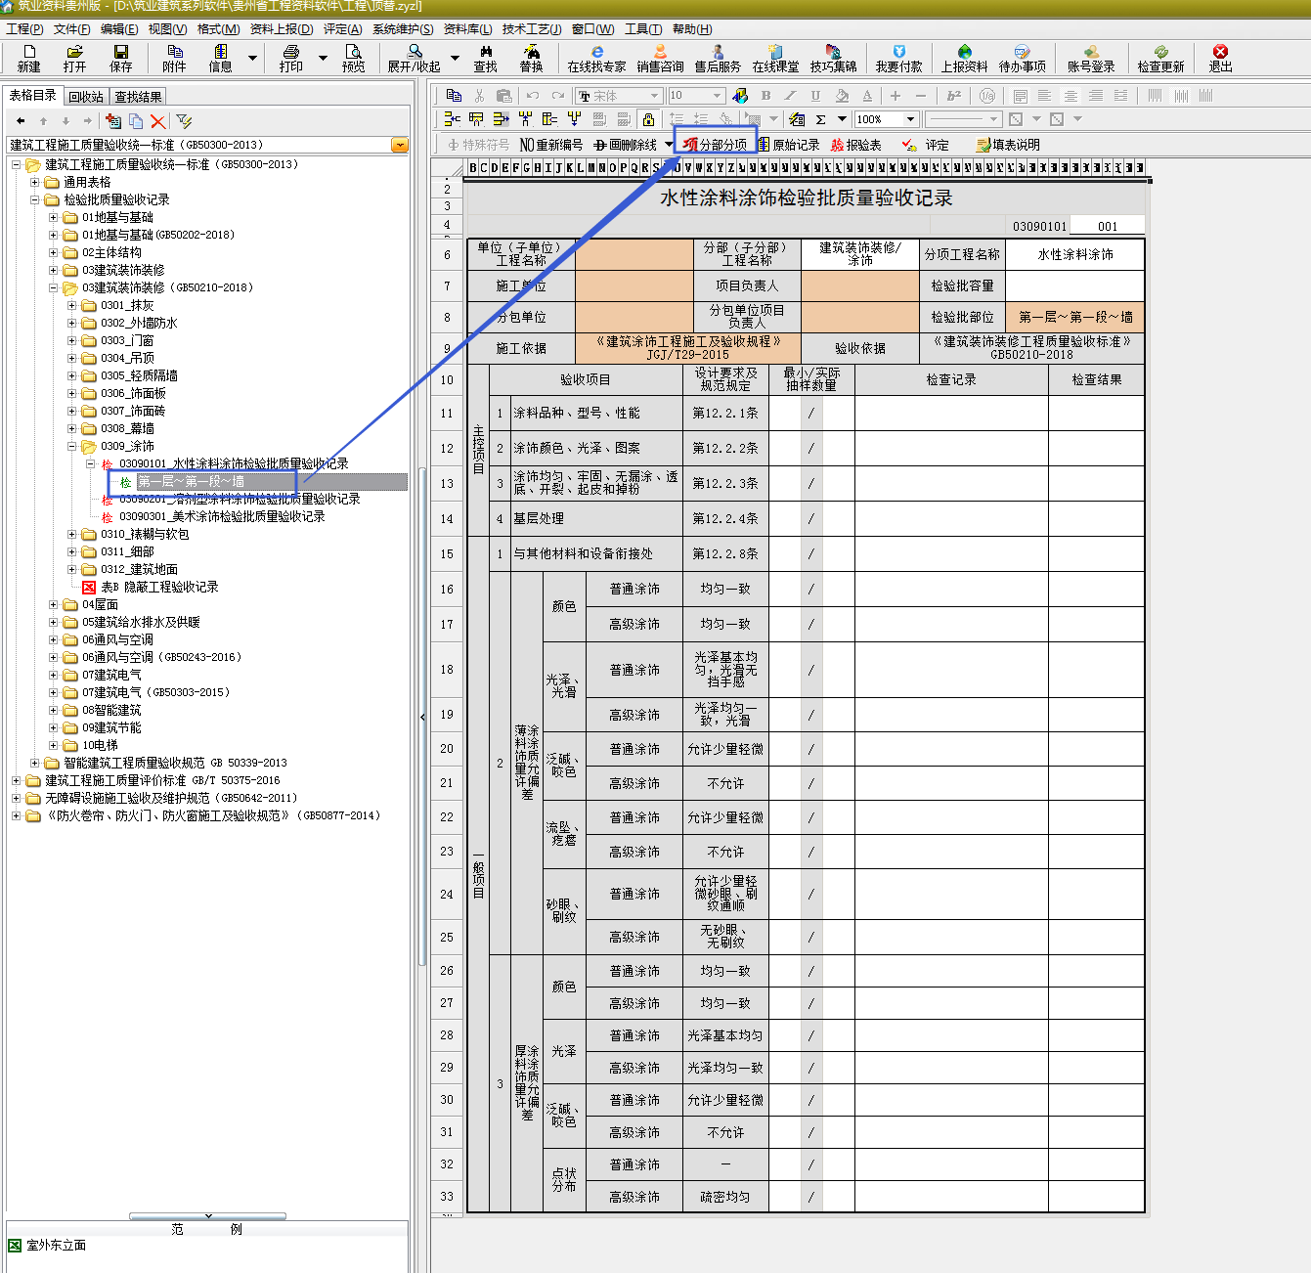Open 工程(P) menu
Image resolution: width=1311 pixels, height=1273 pixels.
[24, 28]
